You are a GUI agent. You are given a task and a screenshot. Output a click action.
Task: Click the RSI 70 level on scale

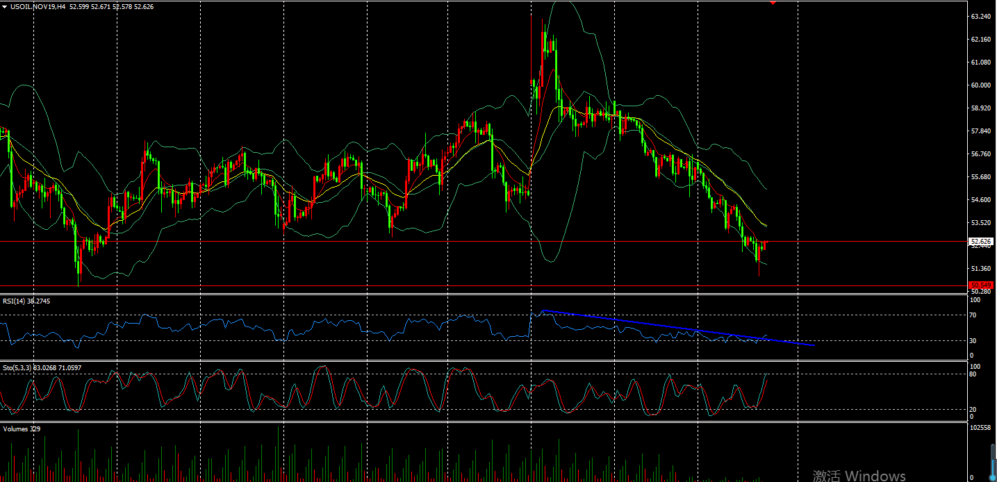(x=974, y=315)
